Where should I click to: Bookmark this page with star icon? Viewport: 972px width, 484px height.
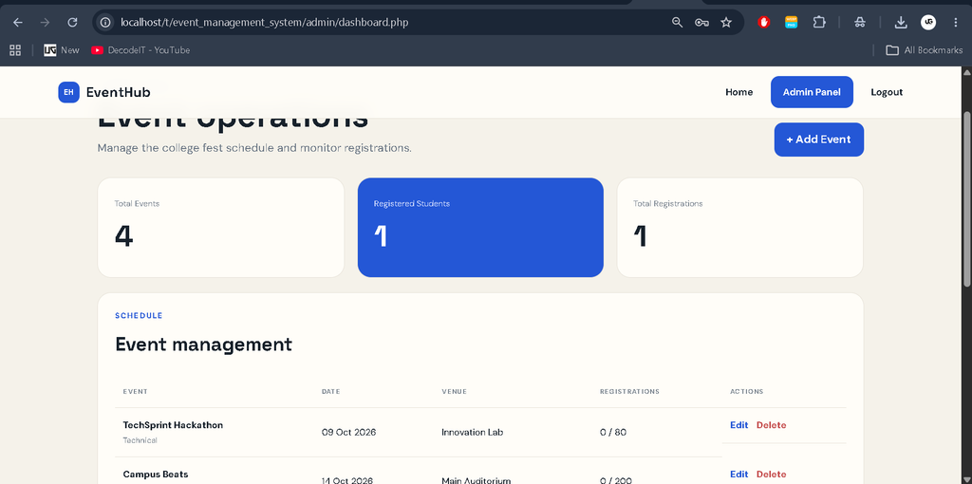[x=726, y=23]
